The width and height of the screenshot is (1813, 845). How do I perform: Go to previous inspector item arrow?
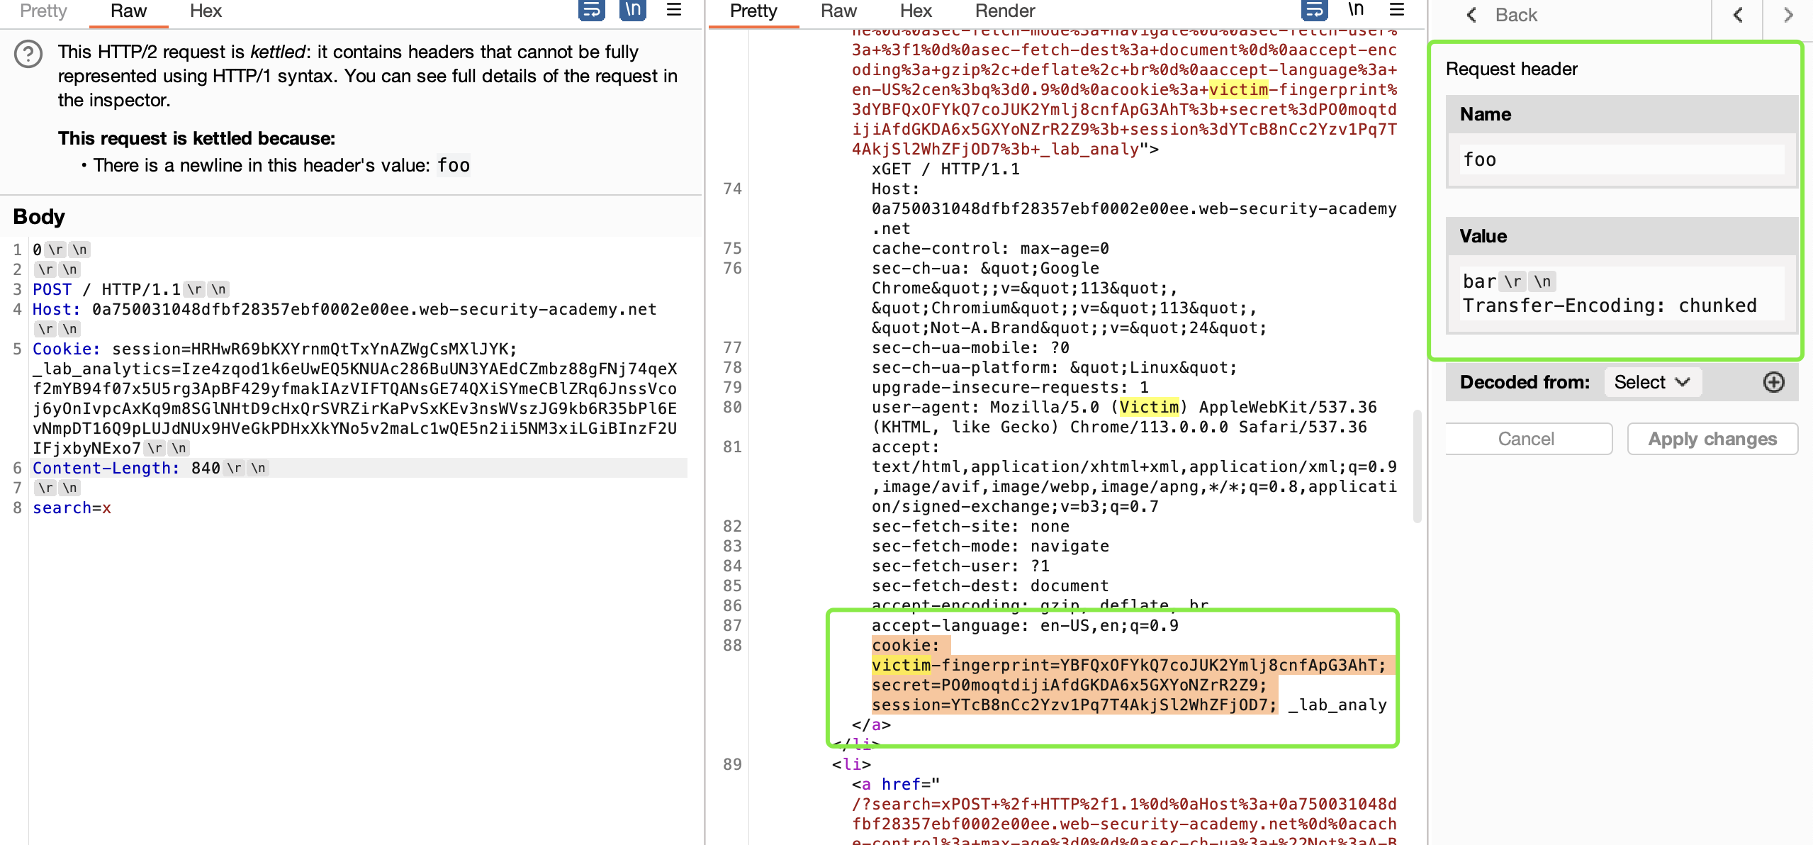[1737, 15]
